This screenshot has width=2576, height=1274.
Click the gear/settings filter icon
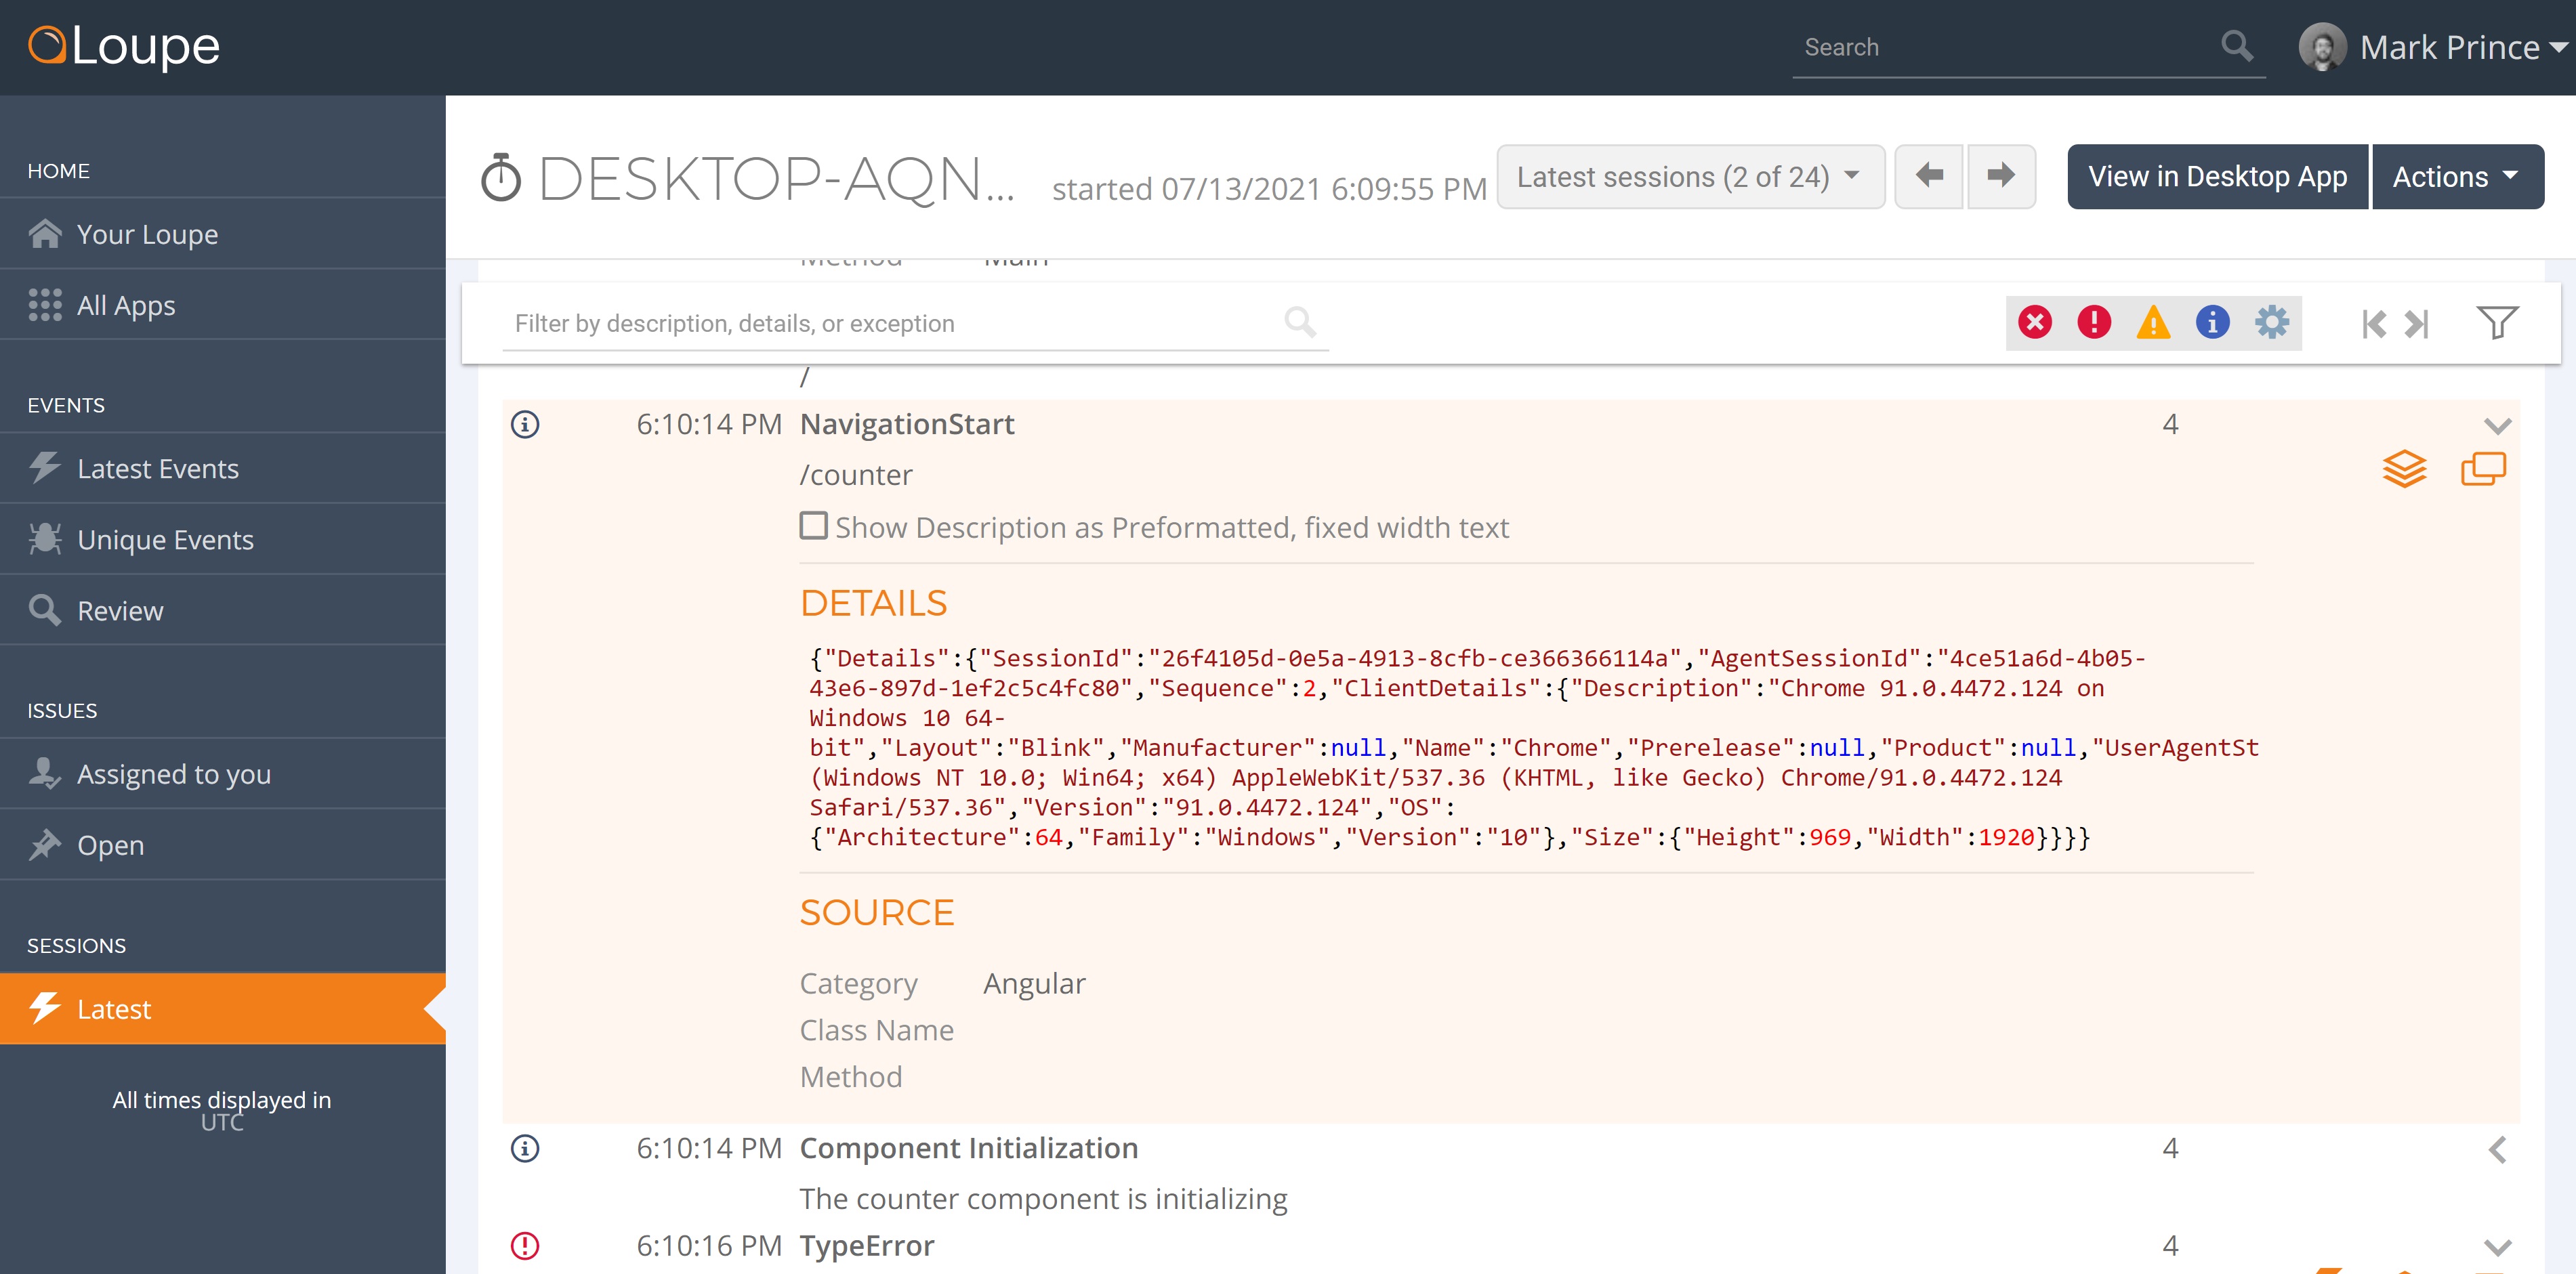click(2272, 322)
